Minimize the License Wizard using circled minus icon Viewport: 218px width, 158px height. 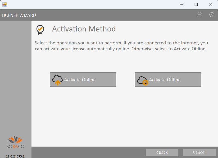coord(199,15)
